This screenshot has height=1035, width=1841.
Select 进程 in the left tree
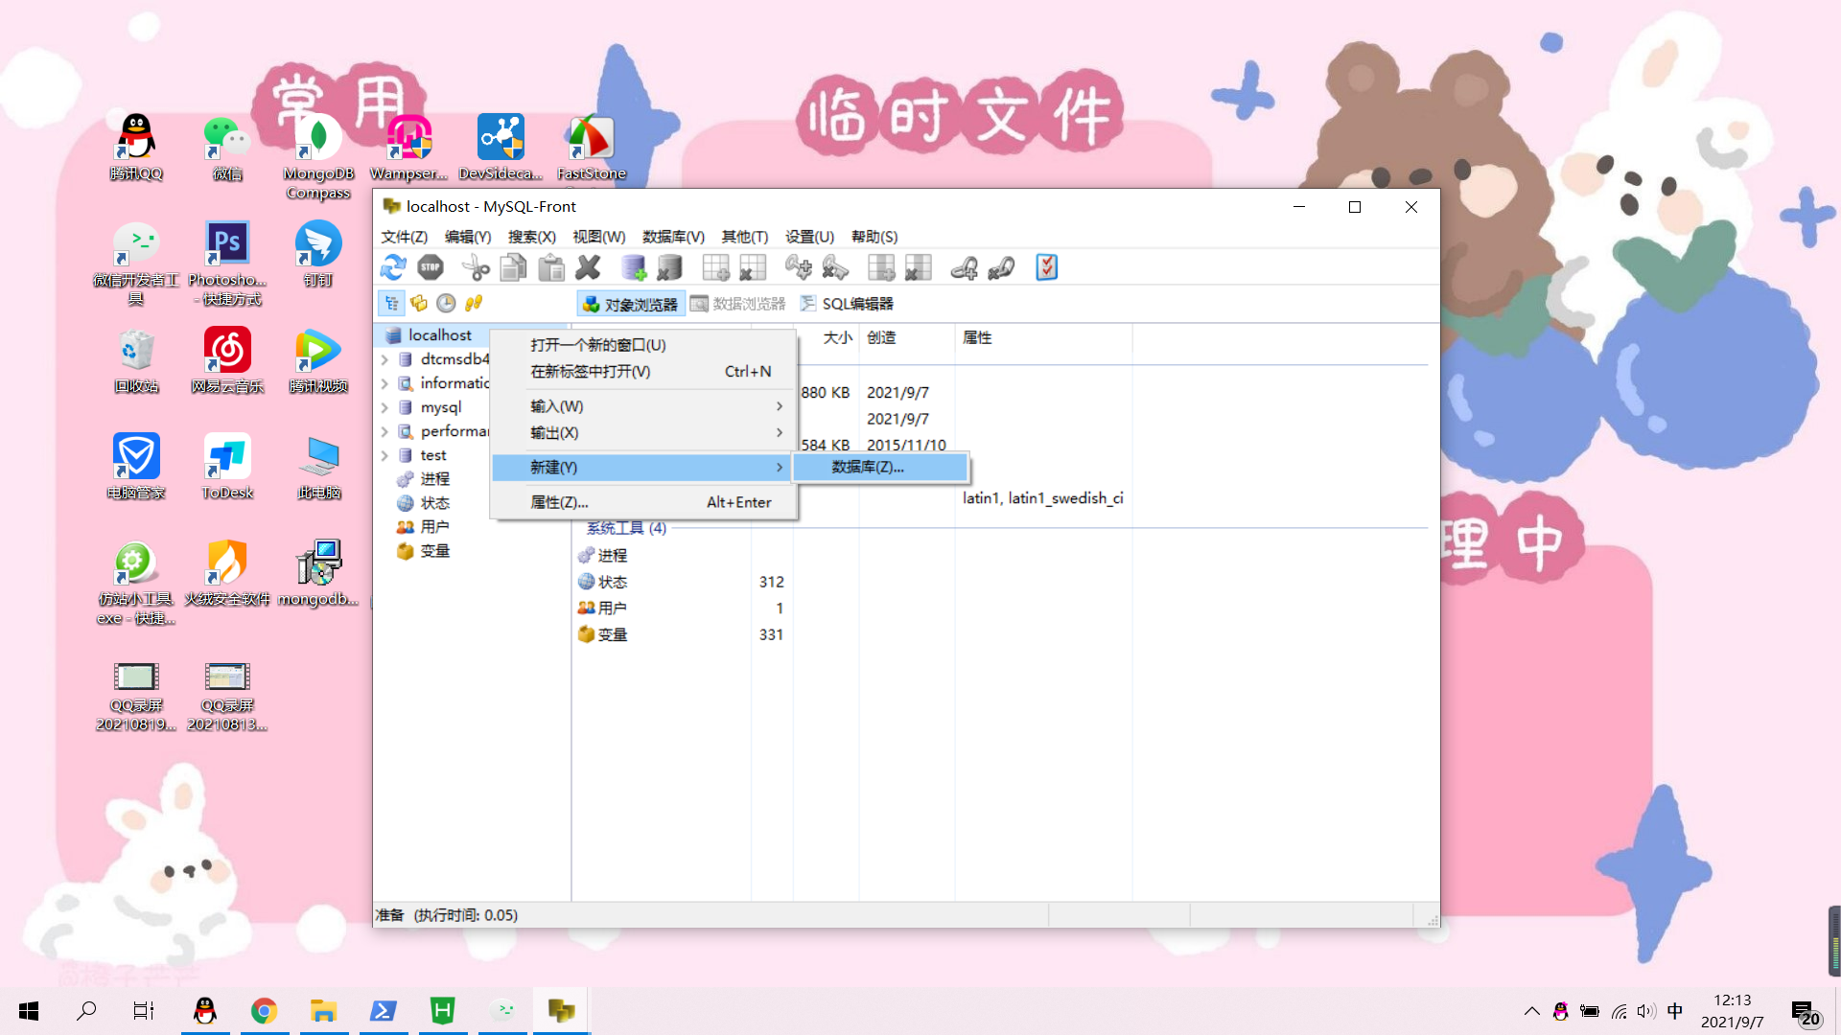(434, 479)
